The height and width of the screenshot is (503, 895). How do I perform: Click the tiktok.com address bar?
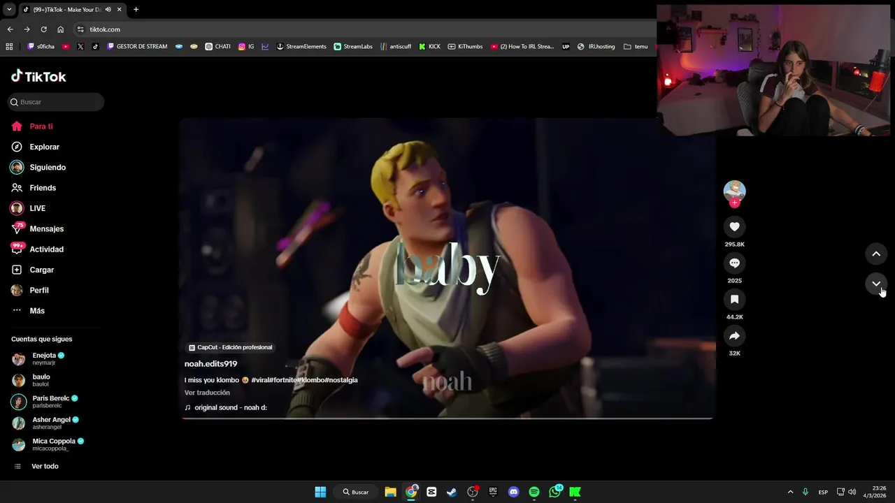[x=364, y=29]
